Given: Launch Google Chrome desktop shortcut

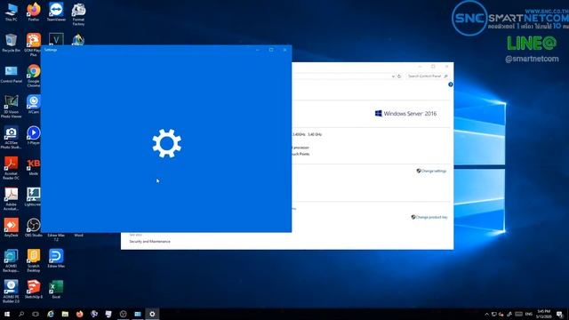Looking at the screenshot, I should coord(34,76).
